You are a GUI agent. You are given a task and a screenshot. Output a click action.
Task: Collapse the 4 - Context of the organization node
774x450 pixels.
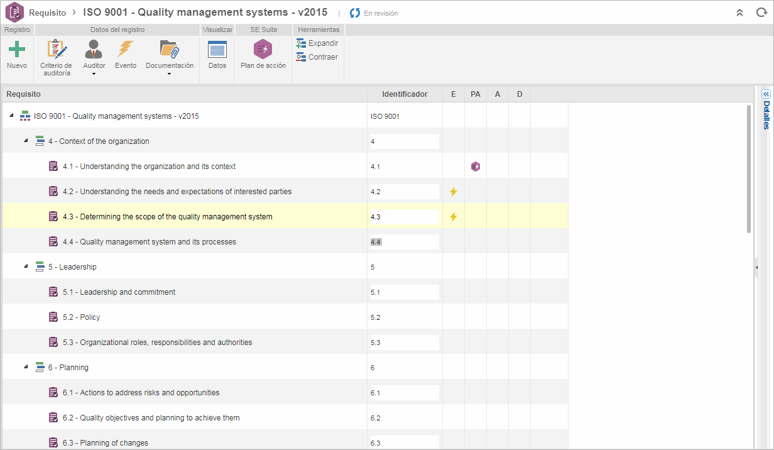point(26,141)
